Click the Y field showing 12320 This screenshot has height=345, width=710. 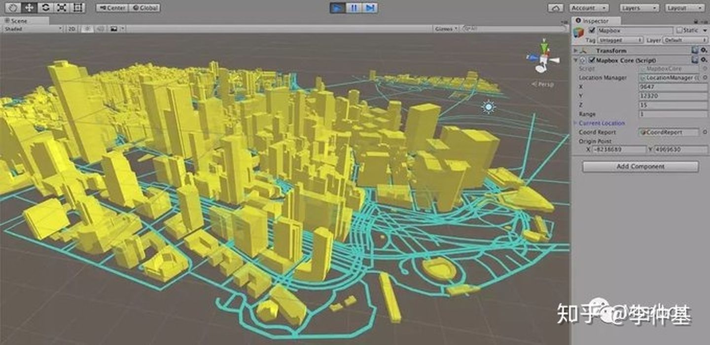click(x=673, y=96)
